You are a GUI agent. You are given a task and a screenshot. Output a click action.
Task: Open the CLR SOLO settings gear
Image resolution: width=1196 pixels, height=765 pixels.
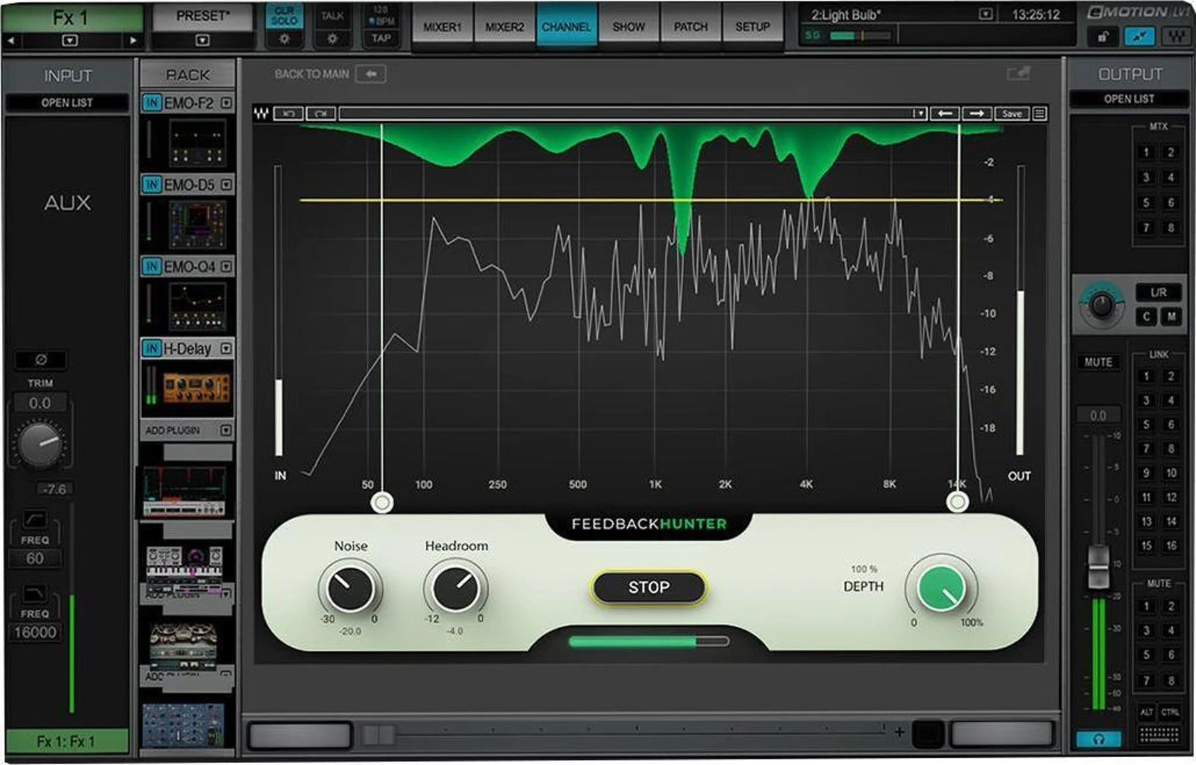(x=284, y=39)
